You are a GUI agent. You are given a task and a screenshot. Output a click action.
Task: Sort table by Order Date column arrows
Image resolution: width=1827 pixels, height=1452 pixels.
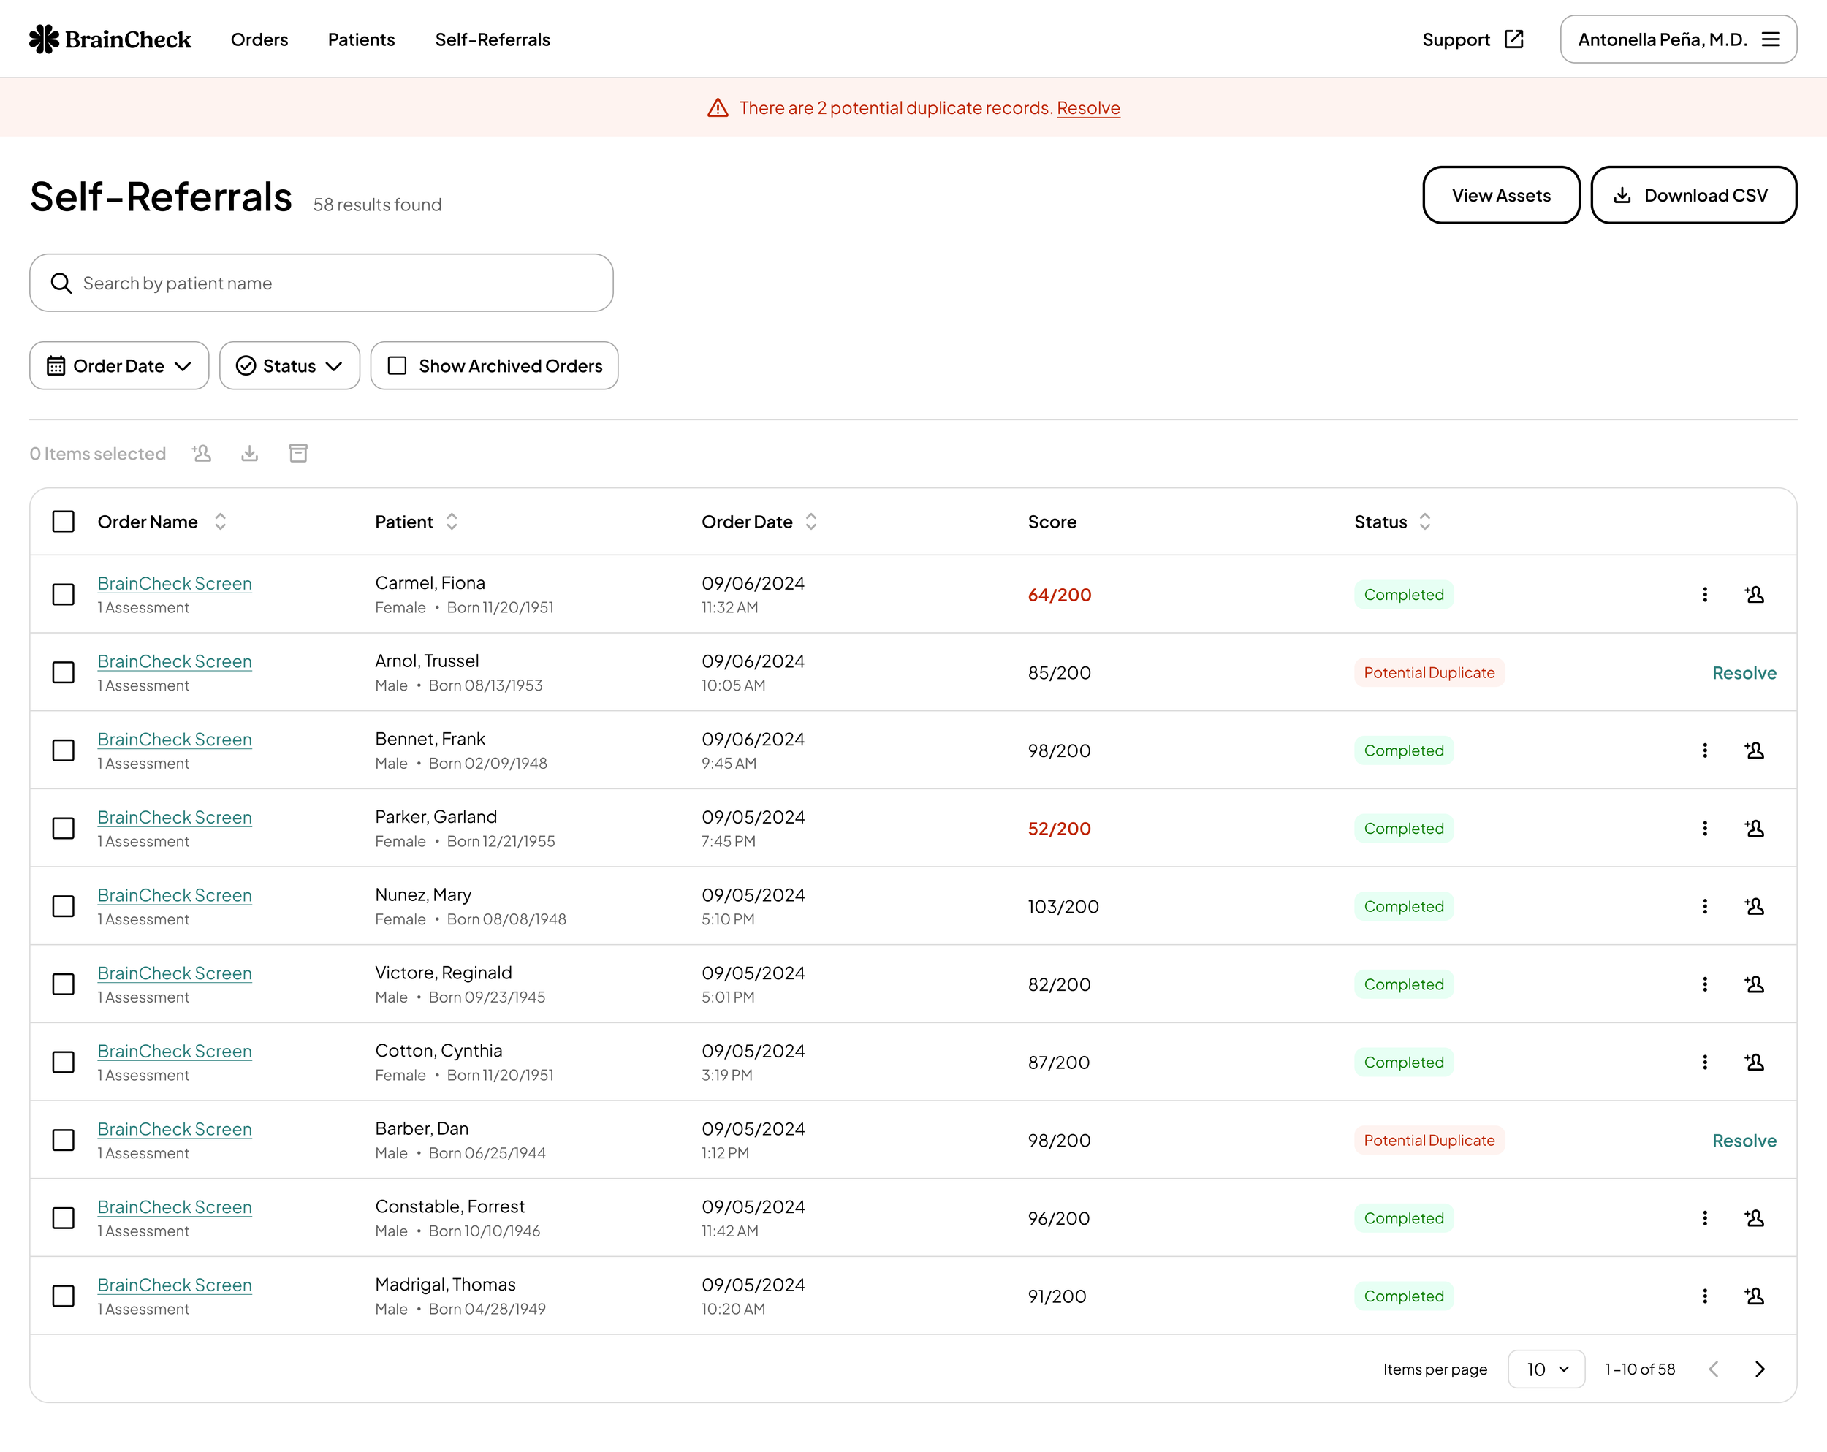(811, 522)
